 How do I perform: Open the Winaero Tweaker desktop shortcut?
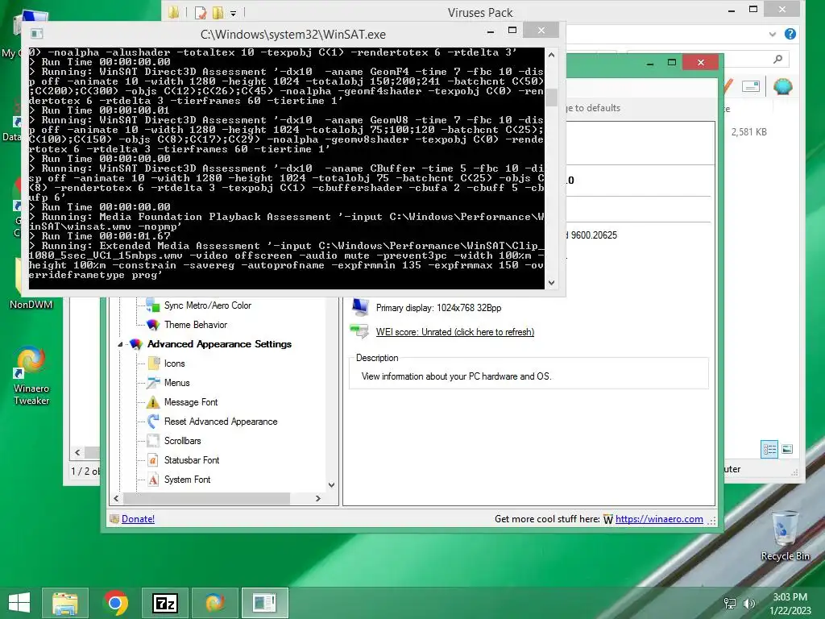[31, 376]
